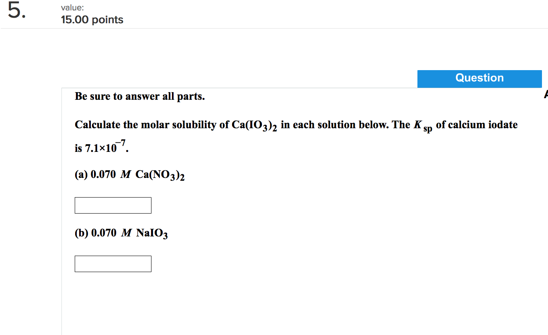
Task: Click the answer field for part (a)
Action: point(112,205)
